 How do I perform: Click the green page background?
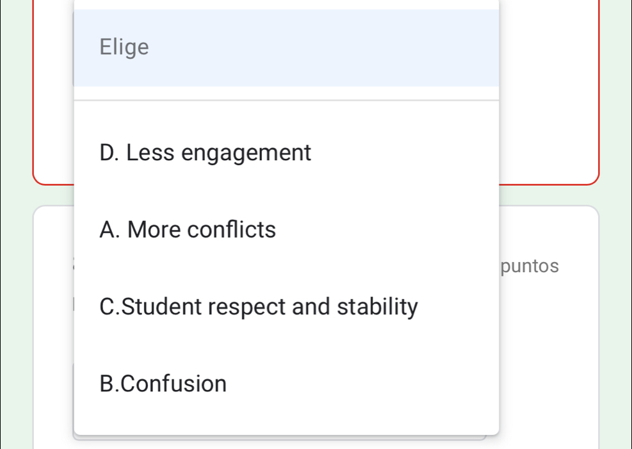tap(16, 256)
